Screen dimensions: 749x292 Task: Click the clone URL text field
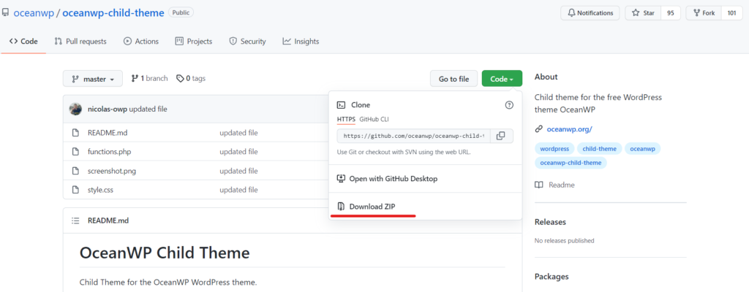413,136
